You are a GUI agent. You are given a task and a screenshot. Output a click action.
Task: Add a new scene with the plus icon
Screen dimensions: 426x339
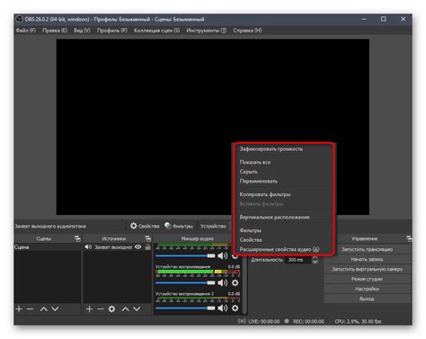tap(19, 309)
